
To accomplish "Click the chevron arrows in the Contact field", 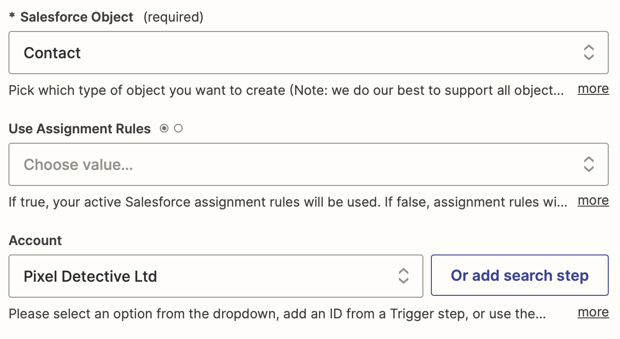I will (588, 53).
